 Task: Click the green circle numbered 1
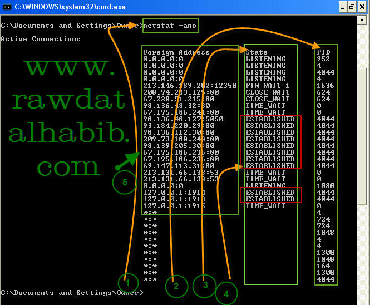127,283
